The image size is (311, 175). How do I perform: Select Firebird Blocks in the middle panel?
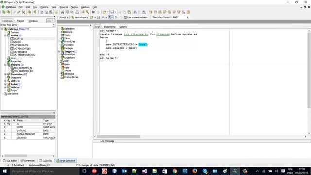(71, 77)
